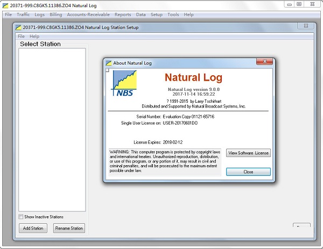Open the Reports menu
Screen dimensions: 323x249
[123, 15]
